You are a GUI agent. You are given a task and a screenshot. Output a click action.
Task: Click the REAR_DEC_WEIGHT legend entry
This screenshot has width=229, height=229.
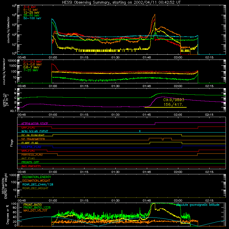35,188
